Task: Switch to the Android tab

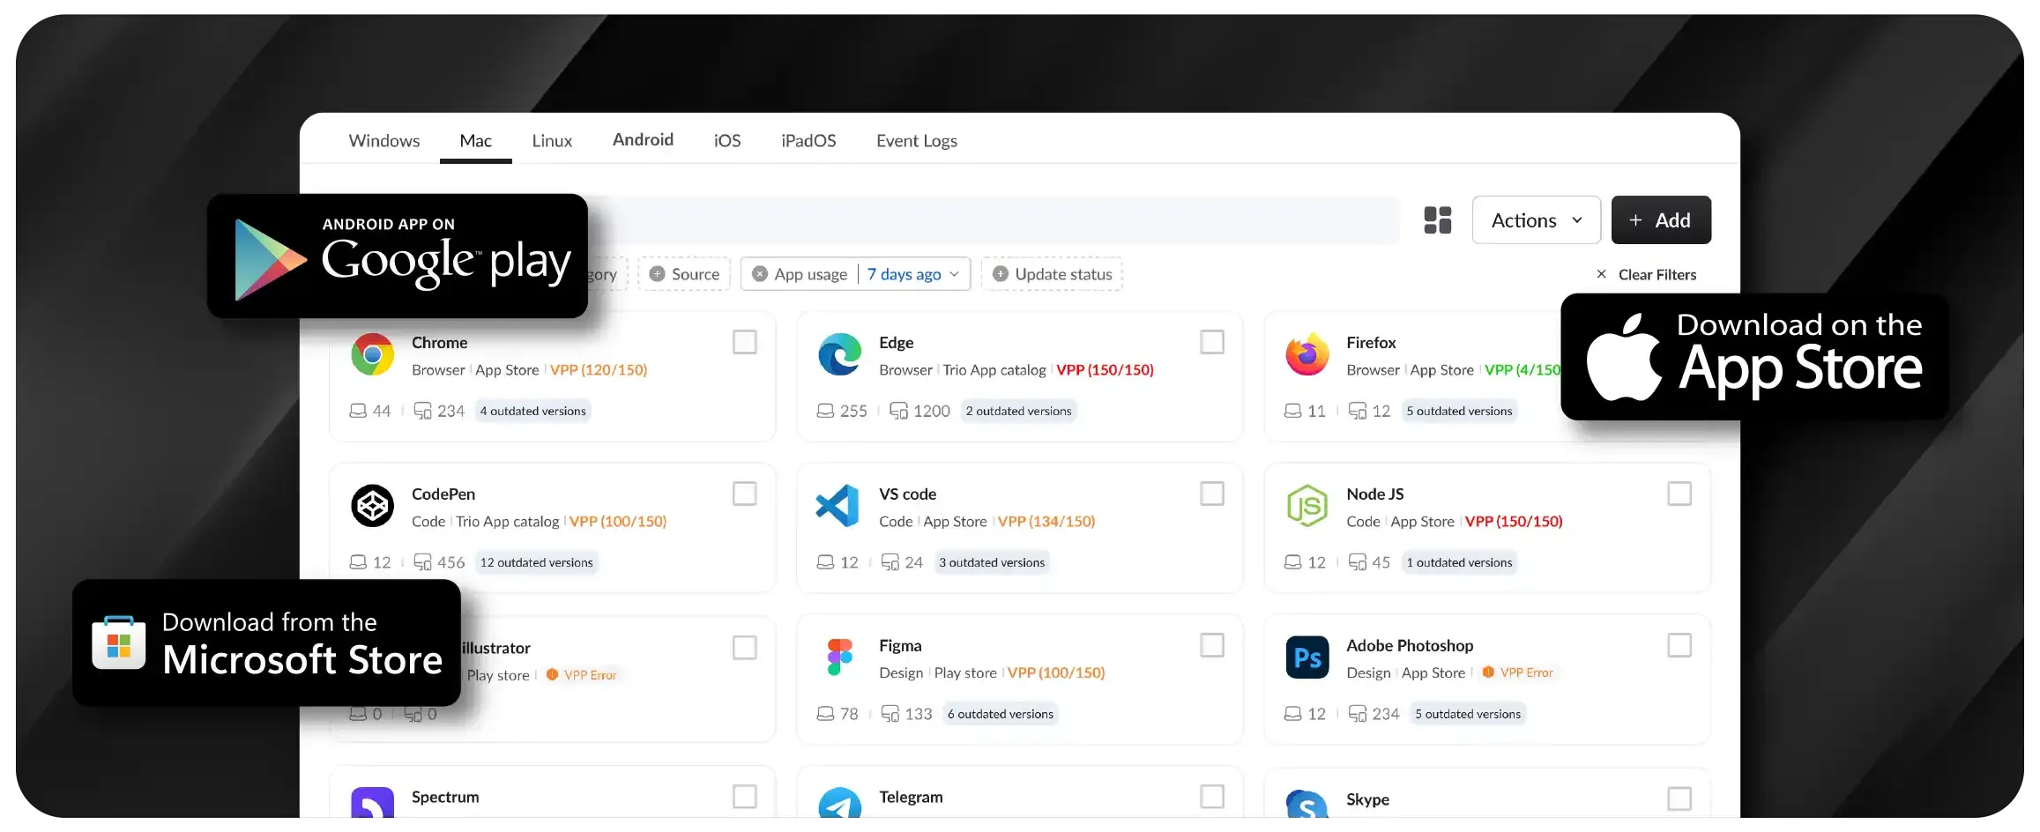Action: [643, 139]
